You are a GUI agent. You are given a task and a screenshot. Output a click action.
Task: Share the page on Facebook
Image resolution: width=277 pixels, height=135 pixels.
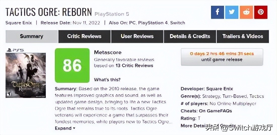point(217,12)
